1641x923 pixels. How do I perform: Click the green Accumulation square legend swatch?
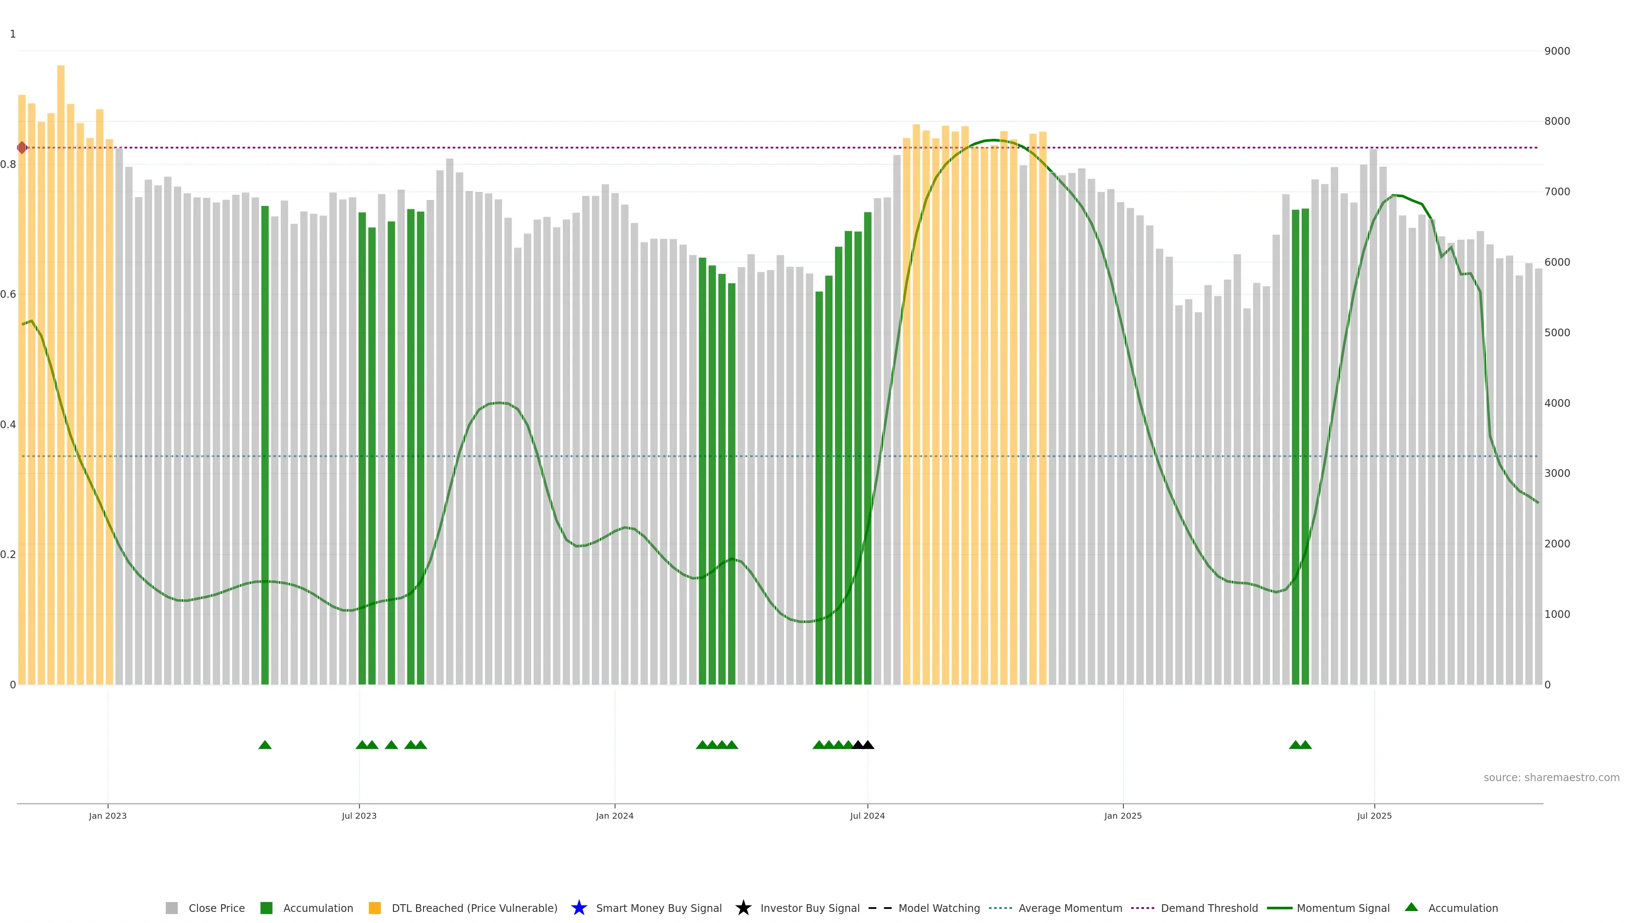pos(266,908)
